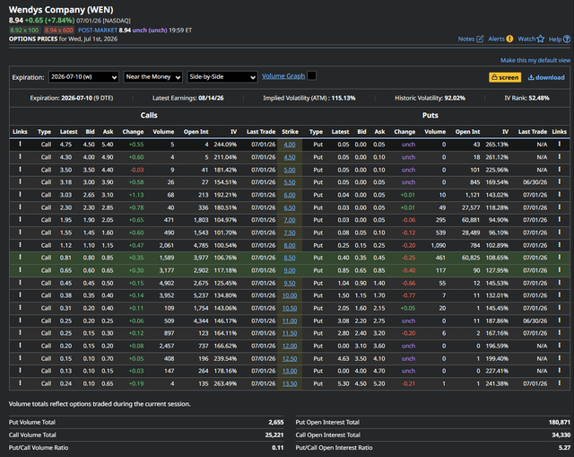Click Put/Call Open Interest Ratio value 5.27

564,448
